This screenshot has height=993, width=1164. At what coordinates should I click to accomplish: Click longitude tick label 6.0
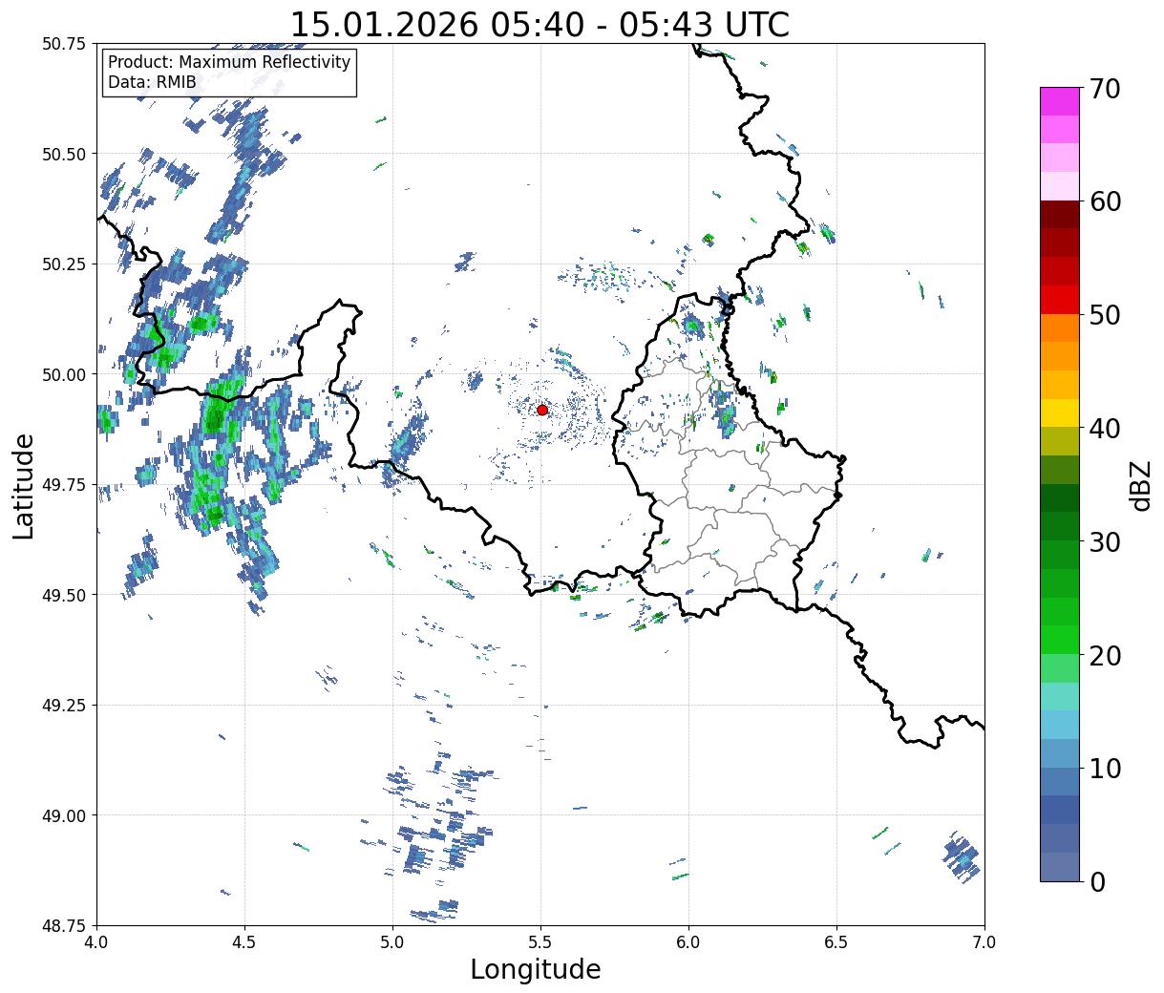click(x=688, y=942)
